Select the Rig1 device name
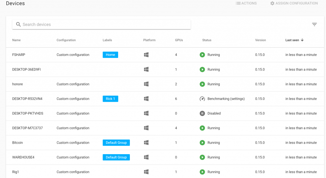The image size is (326, 178). [x=16, y=172]
